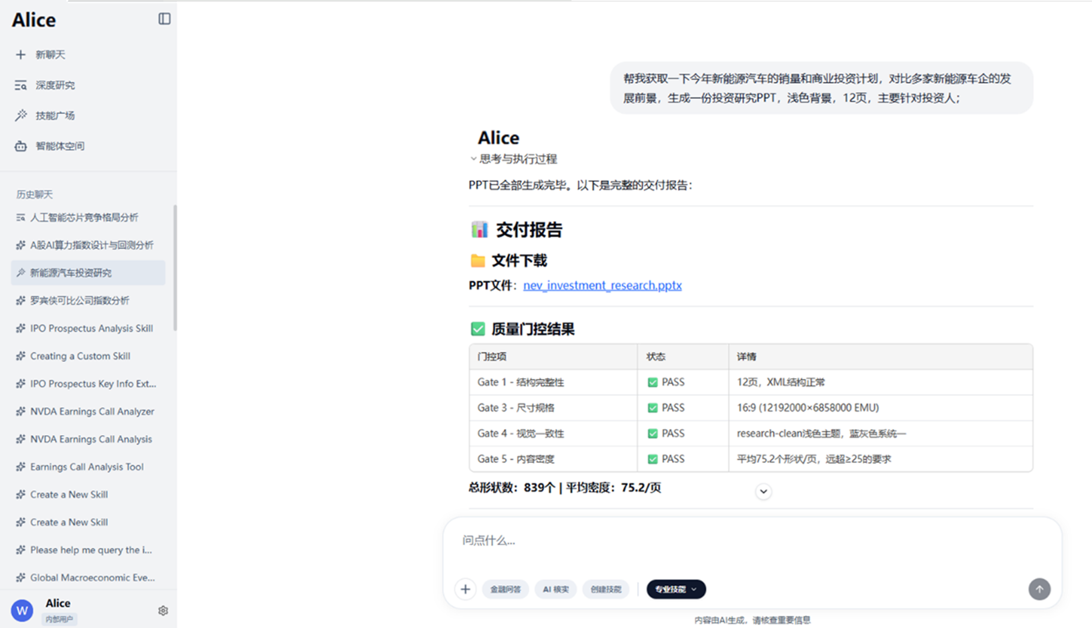Select the NVDA Earnings Call Analyzer chat
This screenshot has height=628, width=1092.
click(x=92, y=412)
